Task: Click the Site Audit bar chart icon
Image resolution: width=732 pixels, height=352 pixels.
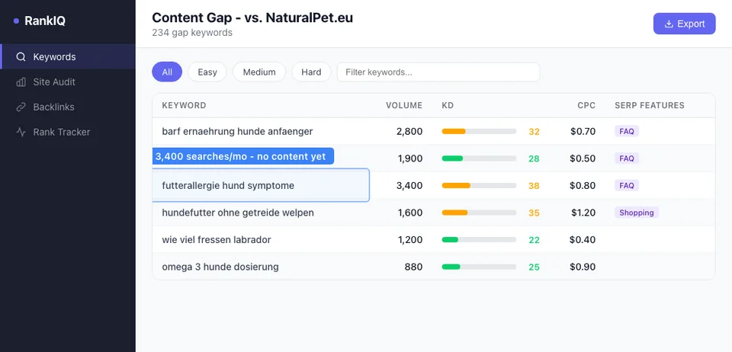Action: (x=21, y=82)
